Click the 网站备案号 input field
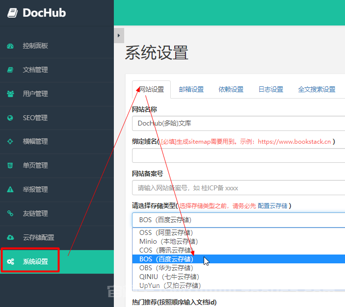Screen dimensions: 345x307 239,188
